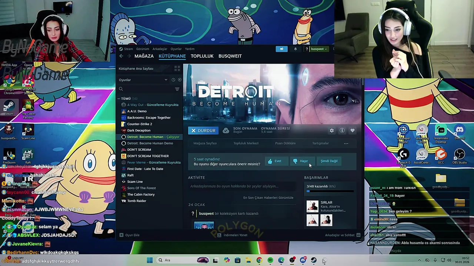This screenshot has width=474, height=266.
Task: Open Spotify from the taskbar
Action: pos(270,260)
